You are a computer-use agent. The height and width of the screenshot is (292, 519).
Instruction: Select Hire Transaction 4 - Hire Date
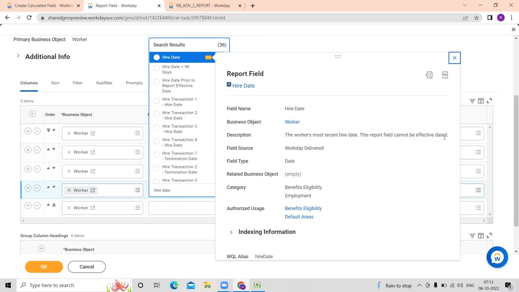click(x=157, y=141)
